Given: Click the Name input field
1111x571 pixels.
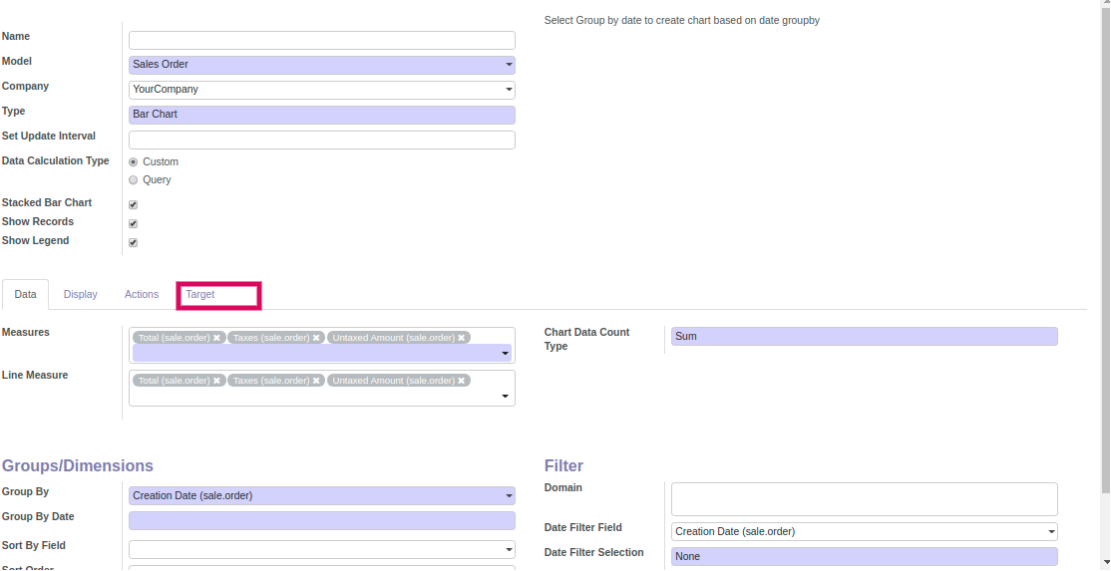Looking at the screenshot, I should [x=321, y=41].
